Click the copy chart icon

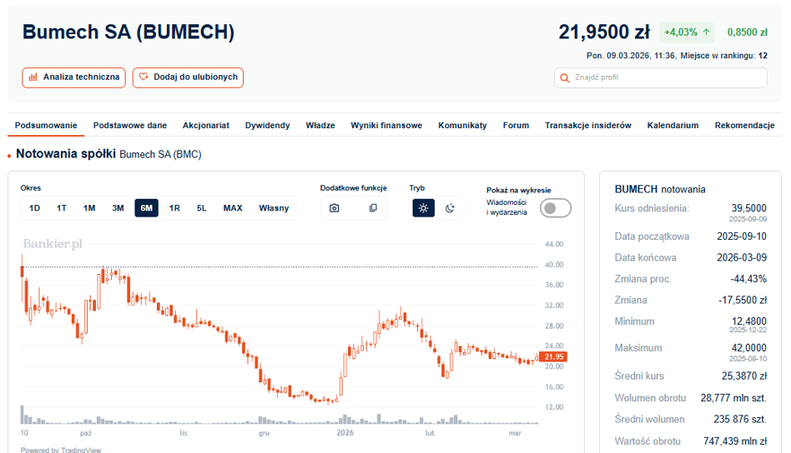point(373,208)
